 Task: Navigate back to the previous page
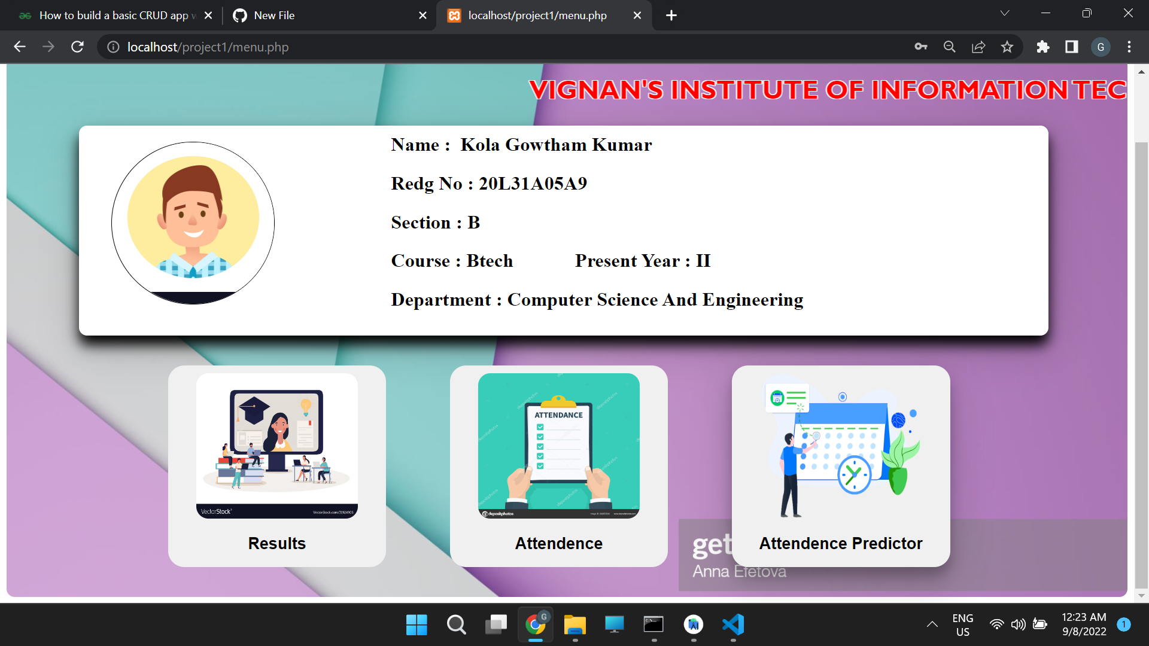click(x=20, y=47)
